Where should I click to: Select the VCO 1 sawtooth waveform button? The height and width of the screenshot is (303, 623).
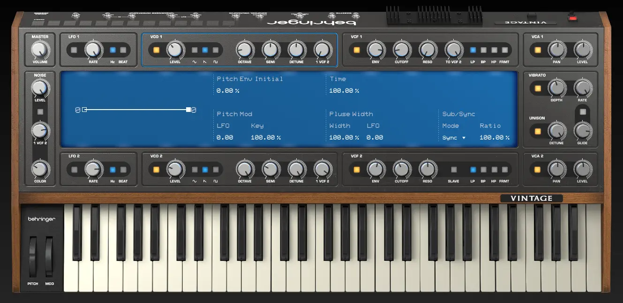(205, 50)
